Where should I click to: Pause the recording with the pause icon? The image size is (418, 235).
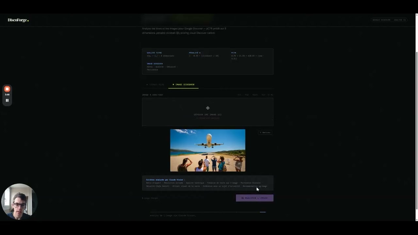pos(7,100)
